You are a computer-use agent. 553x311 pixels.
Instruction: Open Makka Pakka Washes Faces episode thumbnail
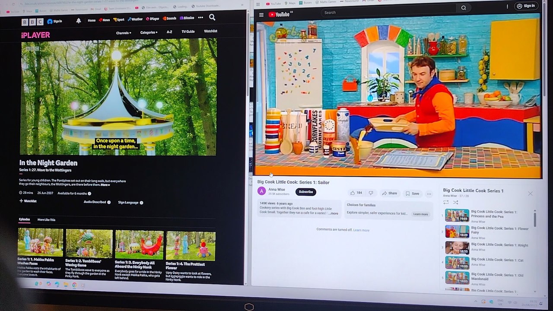point(40,242)
